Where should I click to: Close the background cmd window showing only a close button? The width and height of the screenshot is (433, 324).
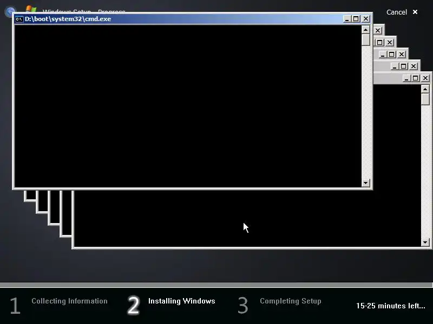point(378,31)
